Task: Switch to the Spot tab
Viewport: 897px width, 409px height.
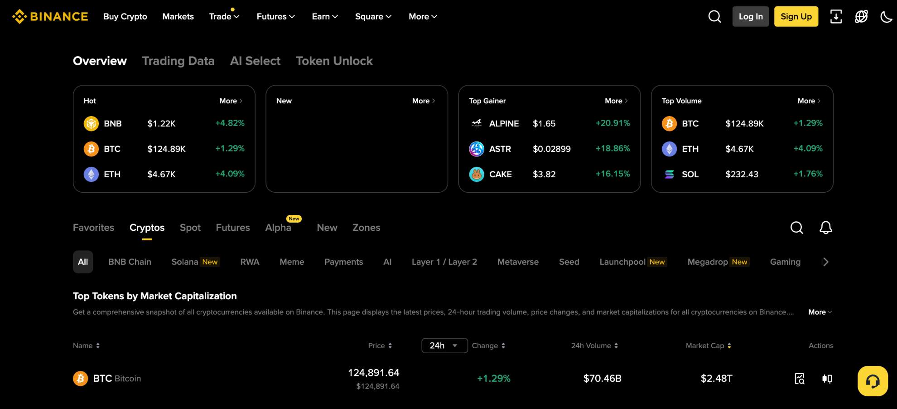Action: (190, 228)
